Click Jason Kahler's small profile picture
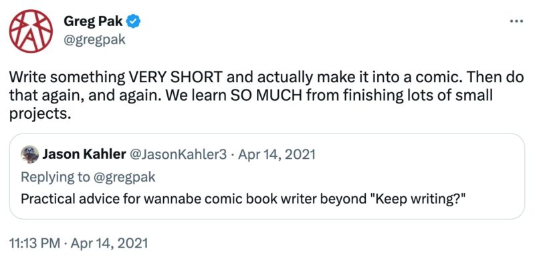This screenshot has height=261, width=535. 29,155
